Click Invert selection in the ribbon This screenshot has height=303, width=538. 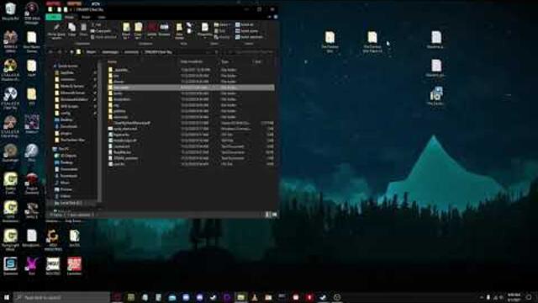(249, 37)
